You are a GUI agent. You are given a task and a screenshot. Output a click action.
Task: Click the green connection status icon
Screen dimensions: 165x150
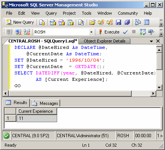click(x=6, y=136)
